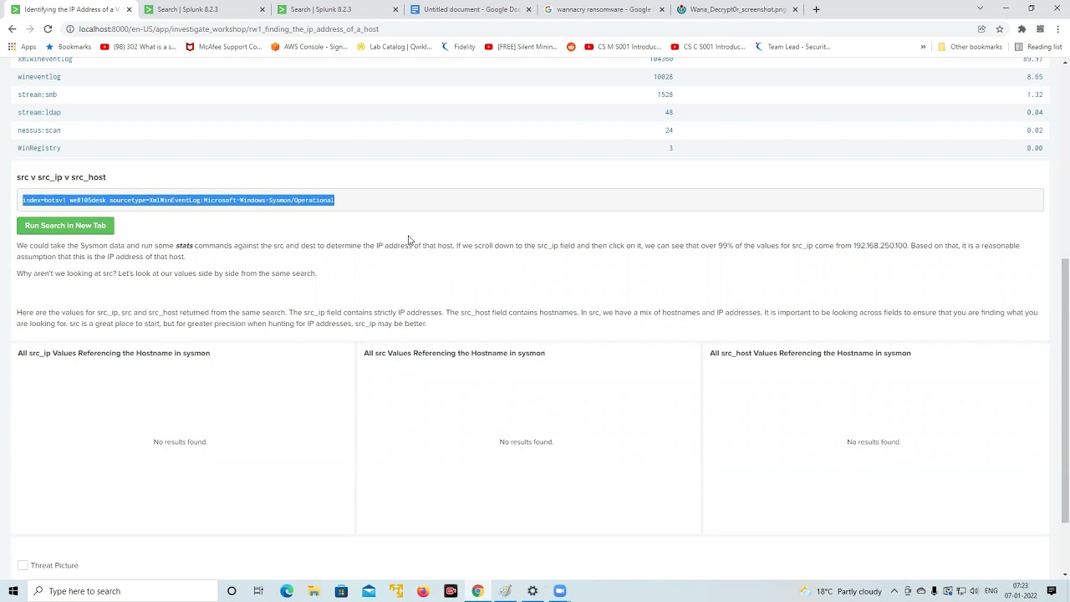Open the Wana_Decrypt0r_screenshot.png tab
Viewport: 1070px width, 602px height.
[737, 9]
